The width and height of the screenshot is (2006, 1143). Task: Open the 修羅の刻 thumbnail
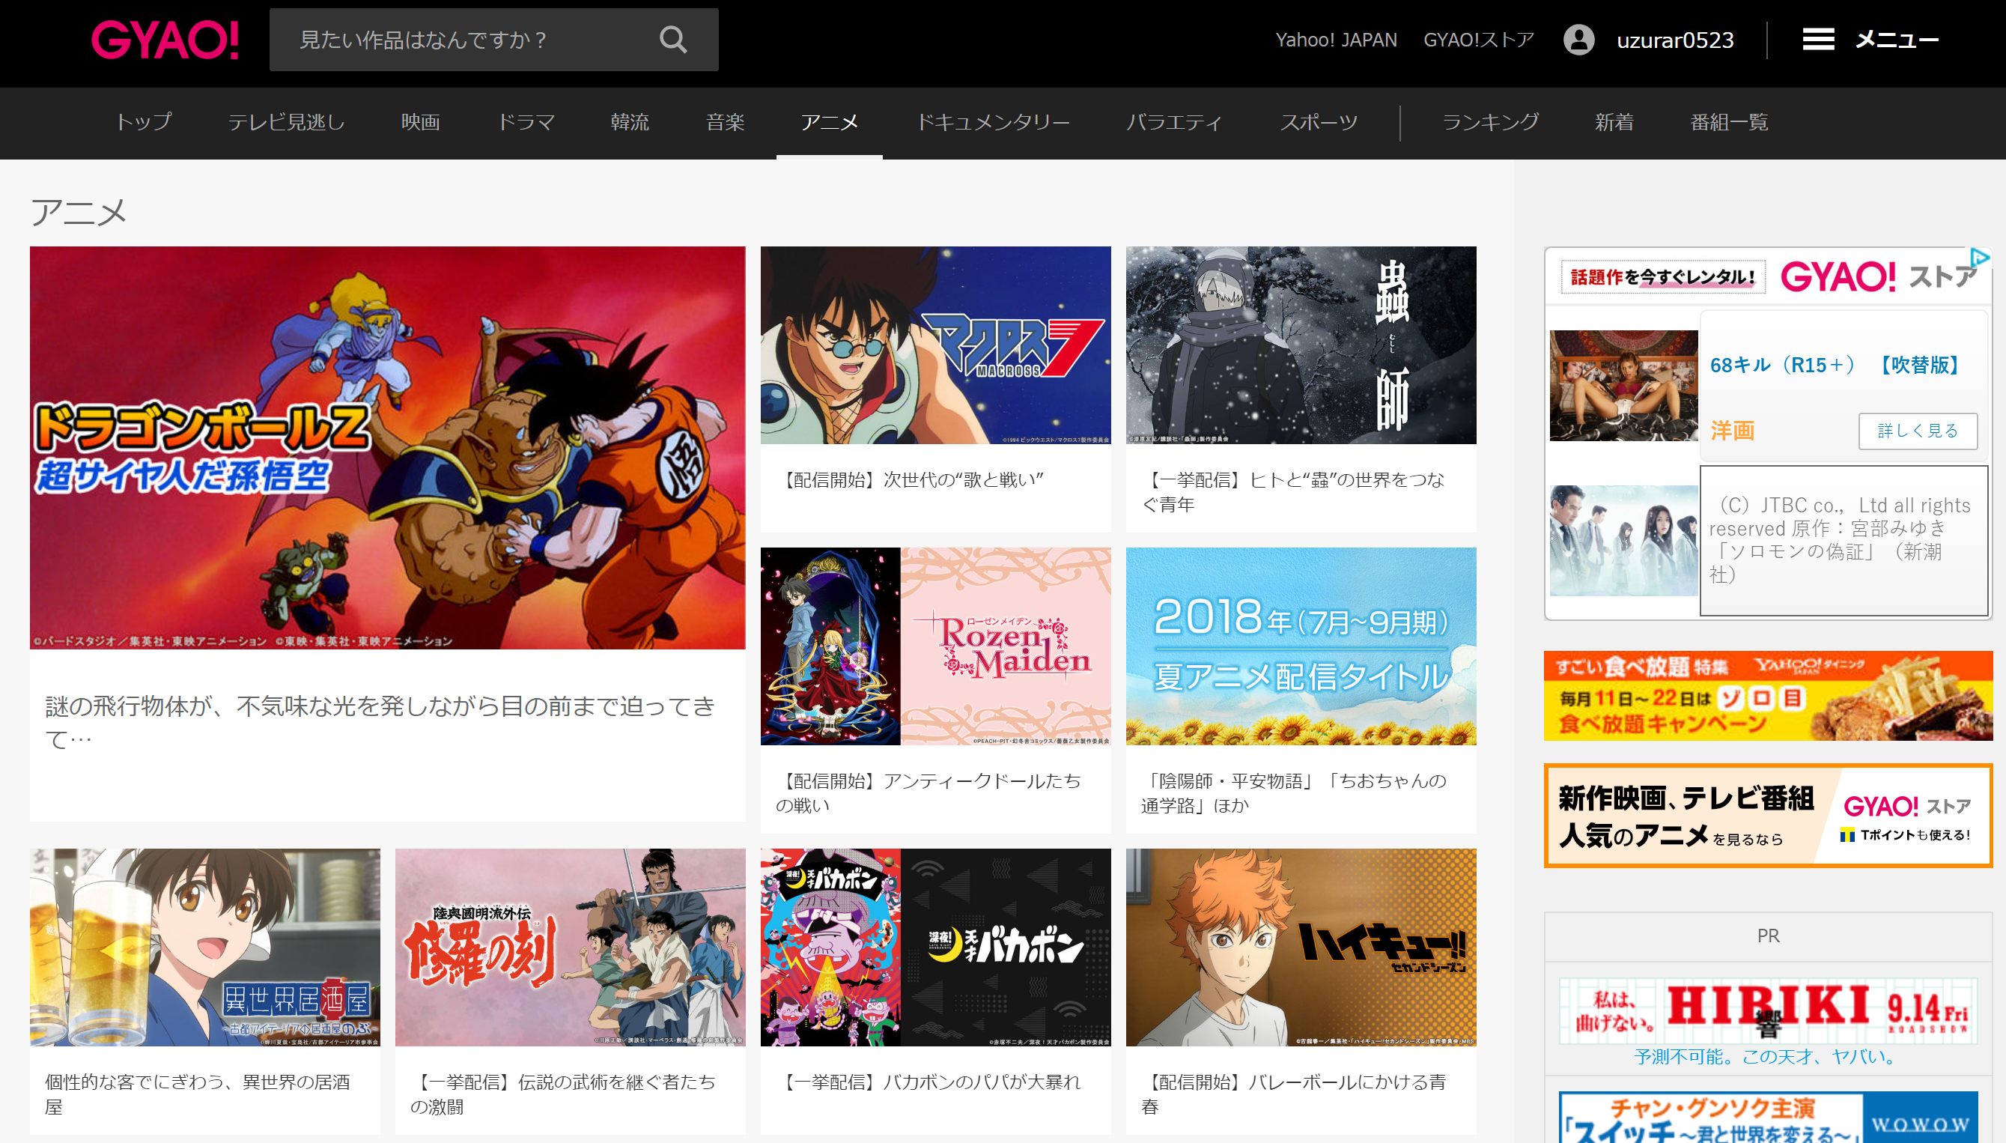click(x=571, y=948)
